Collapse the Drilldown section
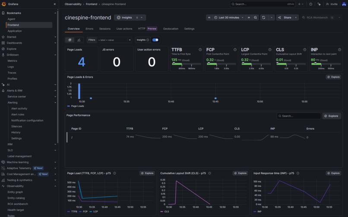The image size is (348, 217). click(x=55, y=55)
